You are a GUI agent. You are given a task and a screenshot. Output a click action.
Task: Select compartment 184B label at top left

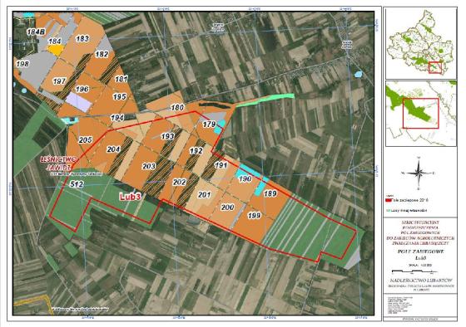[x=37, y=32]
